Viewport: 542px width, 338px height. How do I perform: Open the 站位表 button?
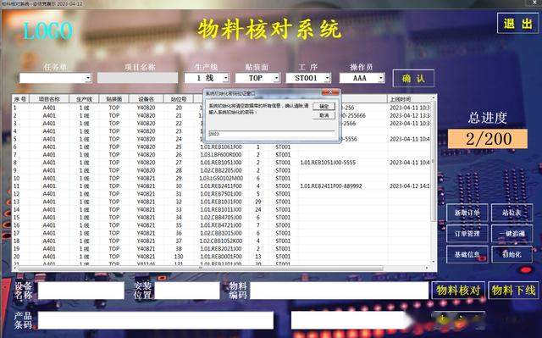(512, 213)
